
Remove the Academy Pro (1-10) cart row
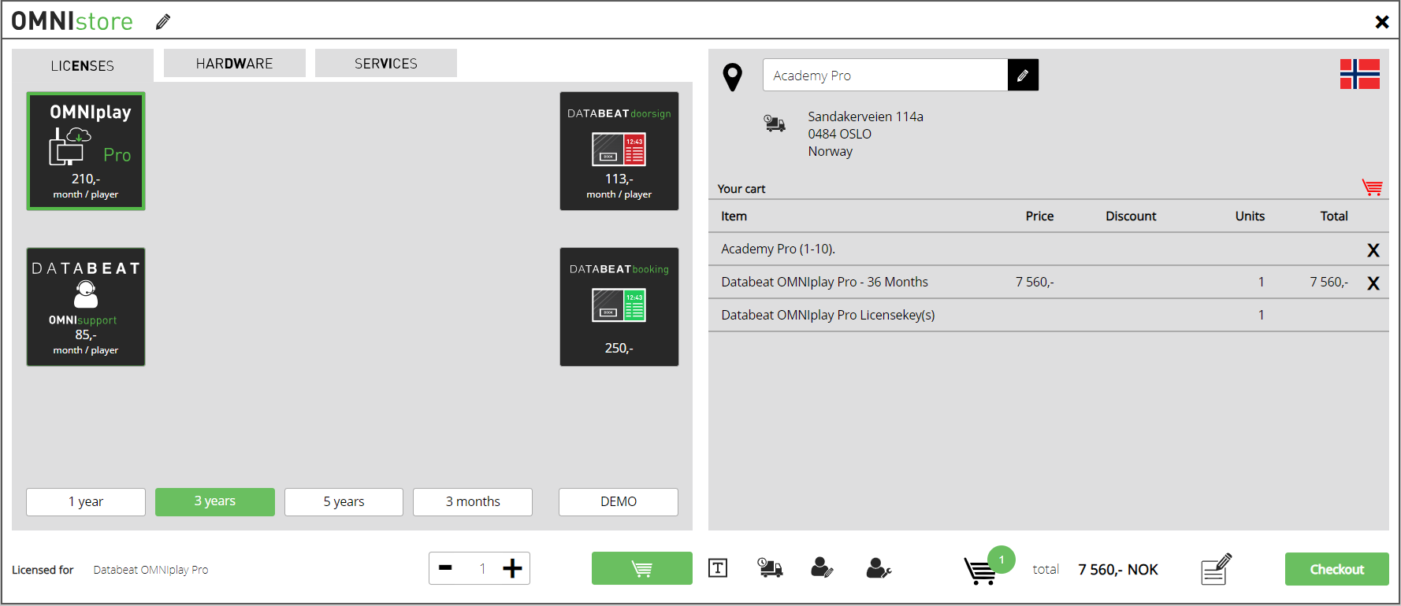(1373, 250)
